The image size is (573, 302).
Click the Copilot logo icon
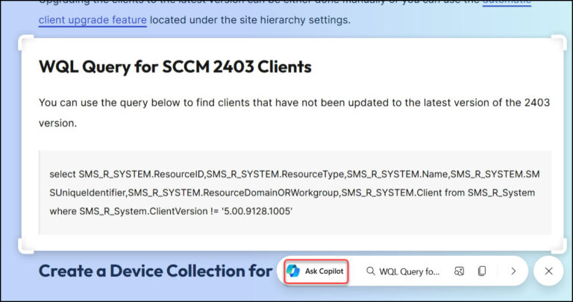click(x=293, y=271)
